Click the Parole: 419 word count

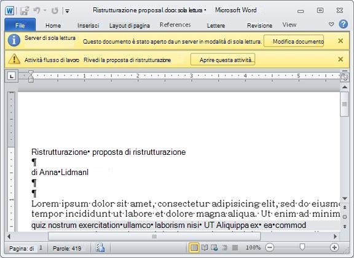click(x=67, y=248)
